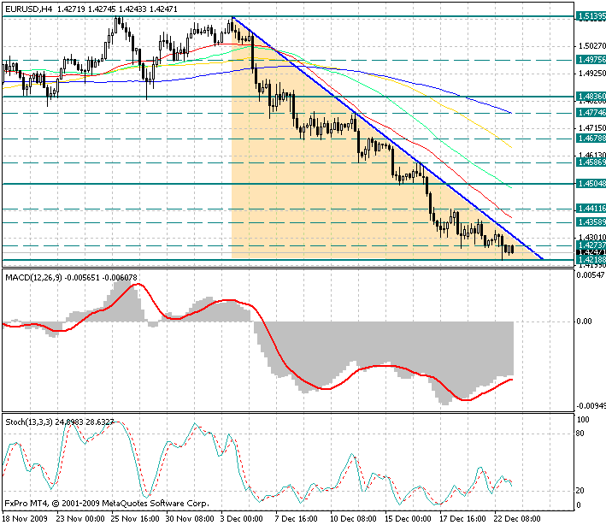Click the Stoch(13,3,3) indicator label
The image size is (606, 525).
click(32, 422)
